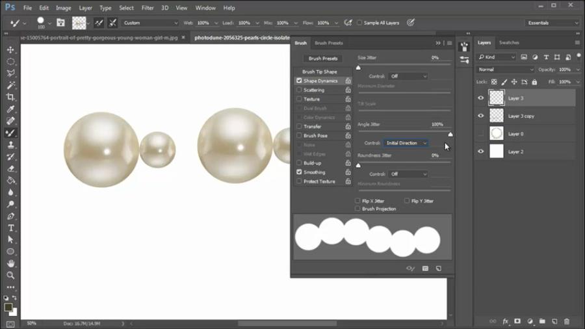This screenshot has width=585, height=329.
Task: Click the Brush Presets button
Action: 323,59
